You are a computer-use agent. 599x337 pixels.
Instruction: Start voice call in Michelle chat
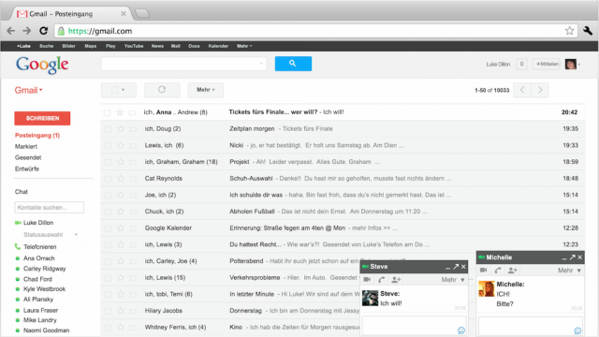pos(497,271)
